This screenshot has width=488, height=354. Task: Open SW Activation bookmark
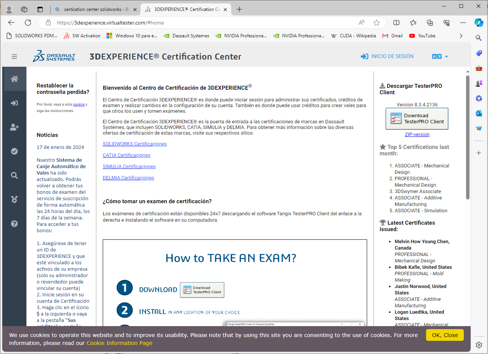click(82, 36)
